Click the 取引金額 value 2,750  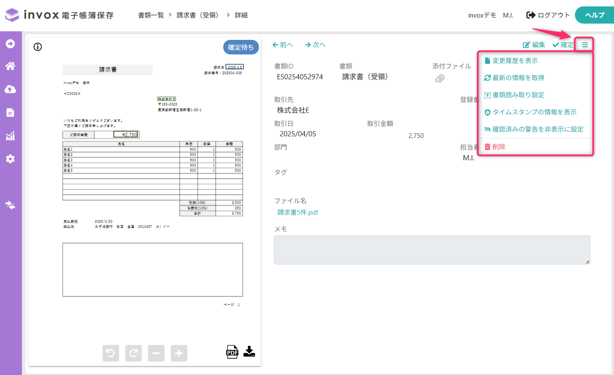pyautogui.click(x=416, y=135)
